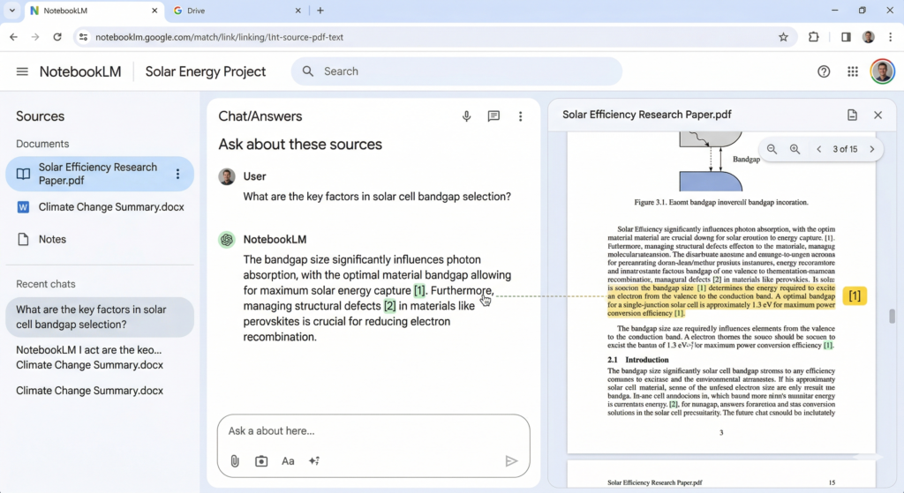Image resolution: width=904 pixels, height=493 pixels.
Task: Go to previous PDF page
Action: (x=818, y=149)
